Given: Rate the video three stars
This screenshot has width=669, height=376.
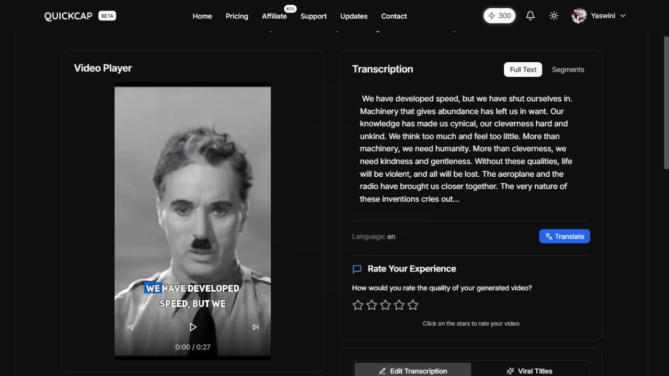Looking at the screenshot, I should click(x=385, y=305).
